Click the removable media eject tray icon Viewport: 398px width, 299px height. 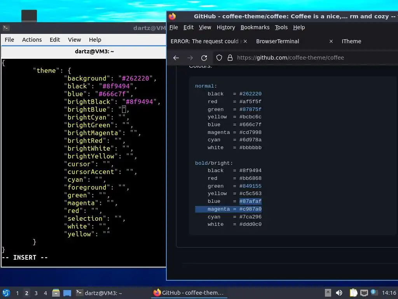pos(328,293)
